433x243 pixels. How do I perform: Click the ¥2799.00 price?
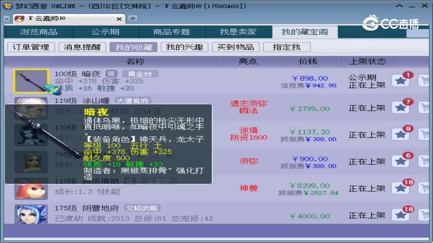tap(310, 109)
